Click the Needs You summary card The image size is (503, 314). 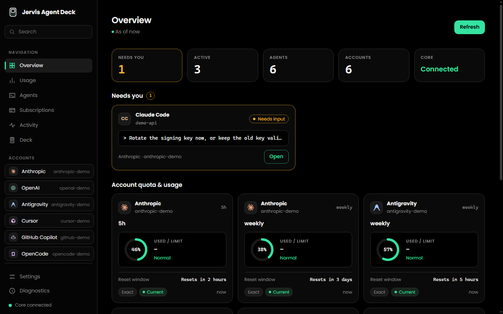pyautogui.click(x=147, y=66)
